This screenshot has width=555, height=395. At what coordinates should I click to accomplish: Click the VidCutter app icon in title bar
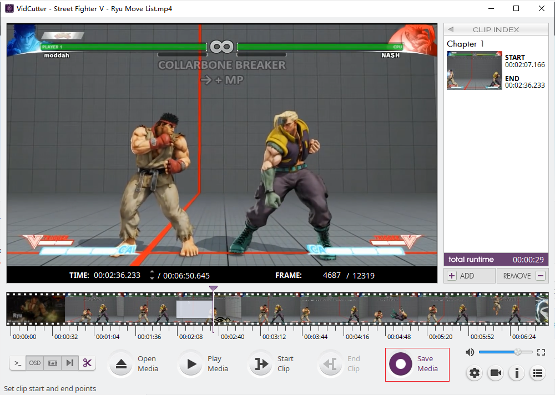[9, 8]
